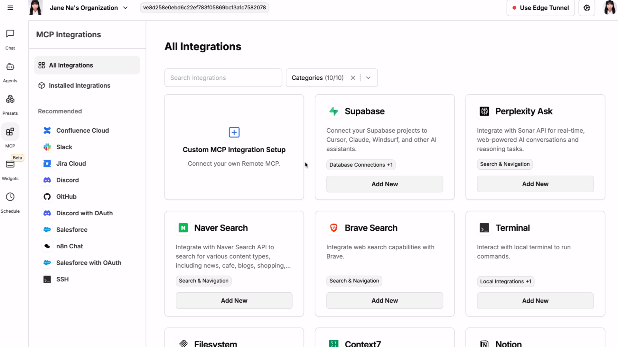This screenshot has height=347, width=618.
Task: Switch to Installed Integrations
Action: point(80,85)
